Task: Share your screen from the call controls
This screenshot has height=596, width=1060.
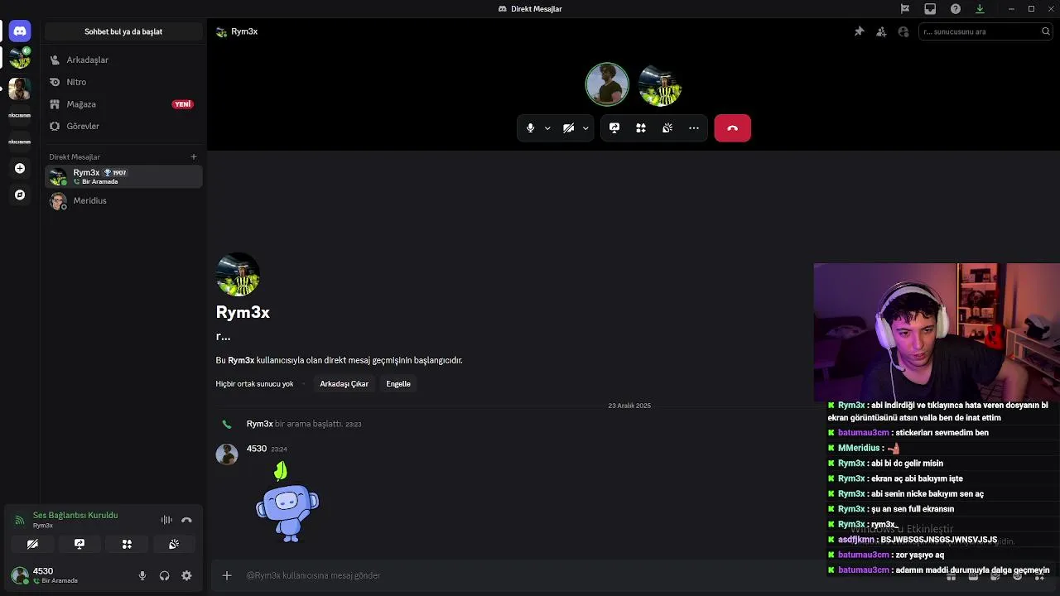Action: [614, 128]
